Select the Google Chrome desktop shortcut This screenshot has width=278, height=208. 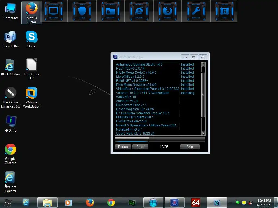[11, 154]
